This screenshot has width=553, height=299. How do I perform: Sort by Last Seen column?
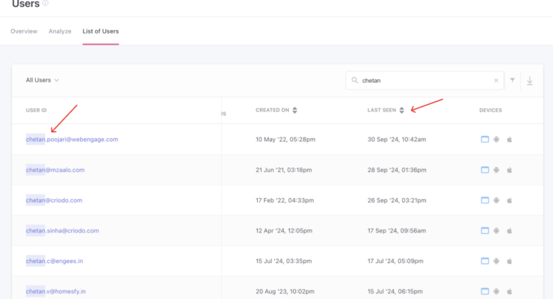pyautogui.click(x=402, y=111)
